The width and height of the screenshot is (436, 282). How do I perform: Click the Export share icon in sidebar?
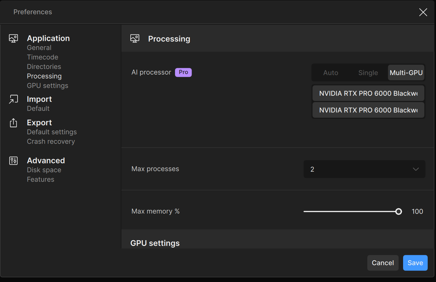[13, 123]
